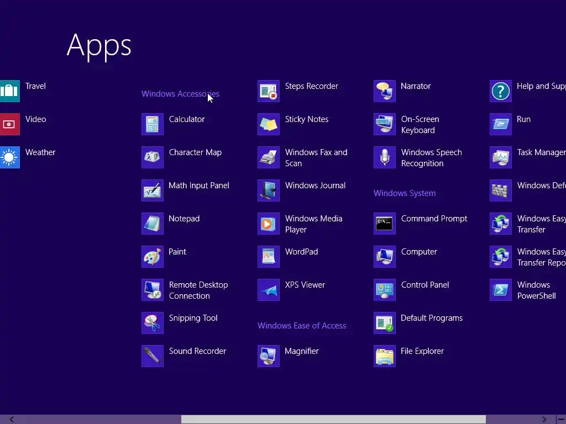Start Narrator from its icon
This screenshot has height=424, width=566.
pos(385,91)
